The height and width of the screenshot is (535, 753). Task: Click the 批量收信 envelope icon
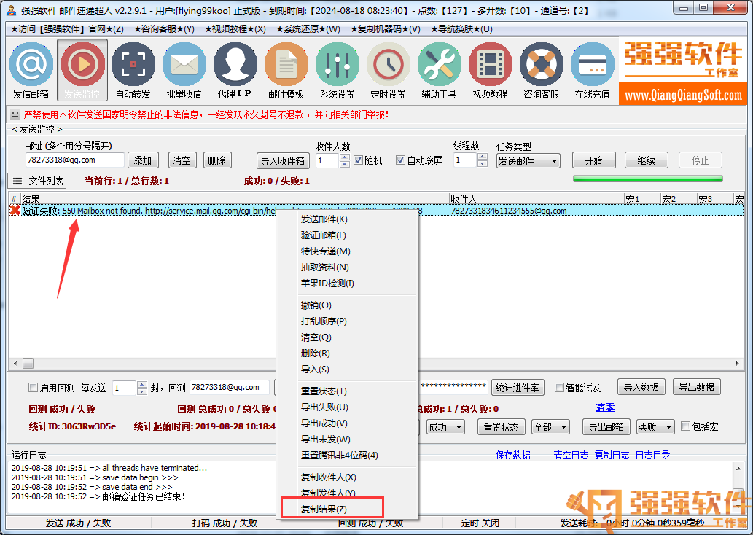(184, 70)
